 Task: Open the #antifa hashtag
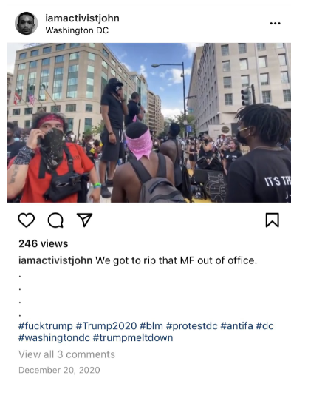pyautogui.click(x=236, y=326)
